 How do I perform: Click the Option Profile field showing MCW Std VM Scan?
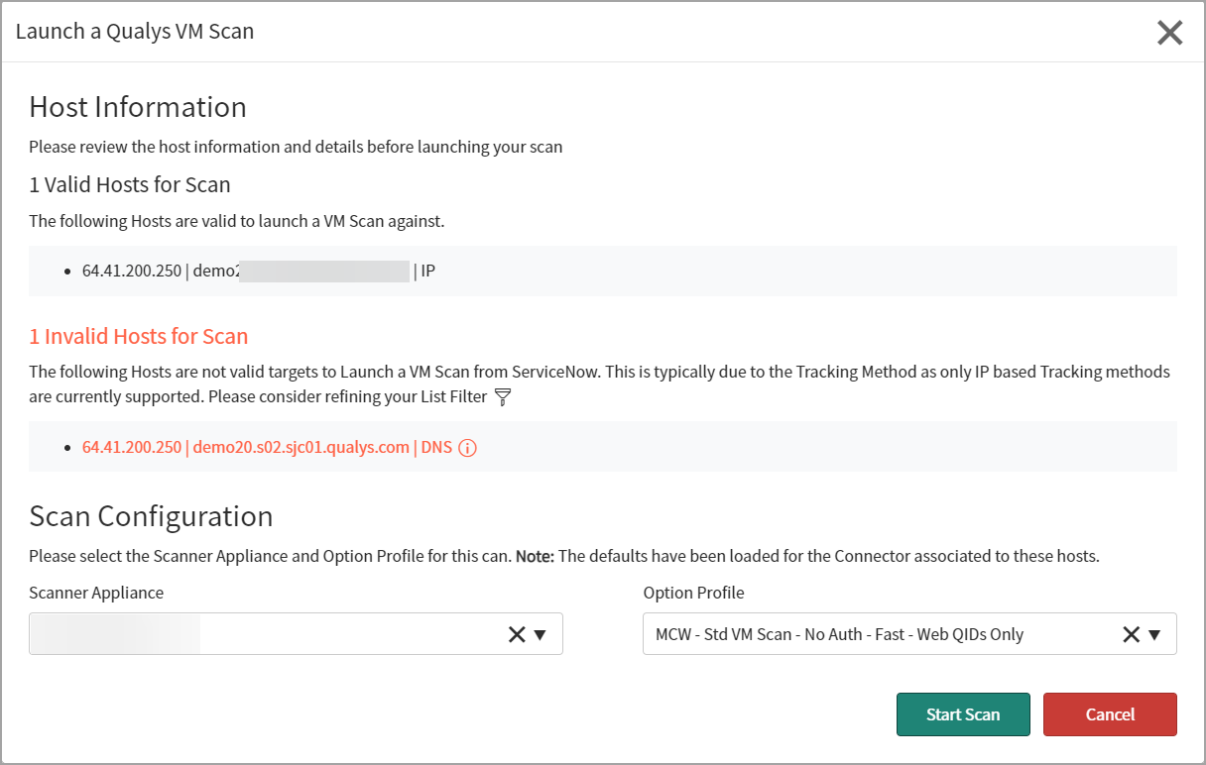pos(909,634)
